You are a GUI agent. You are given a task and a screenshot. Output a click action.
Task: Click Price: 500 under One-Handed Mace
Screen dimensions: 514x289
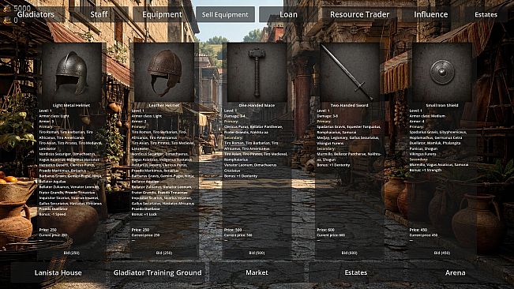(x=233, y=230)
